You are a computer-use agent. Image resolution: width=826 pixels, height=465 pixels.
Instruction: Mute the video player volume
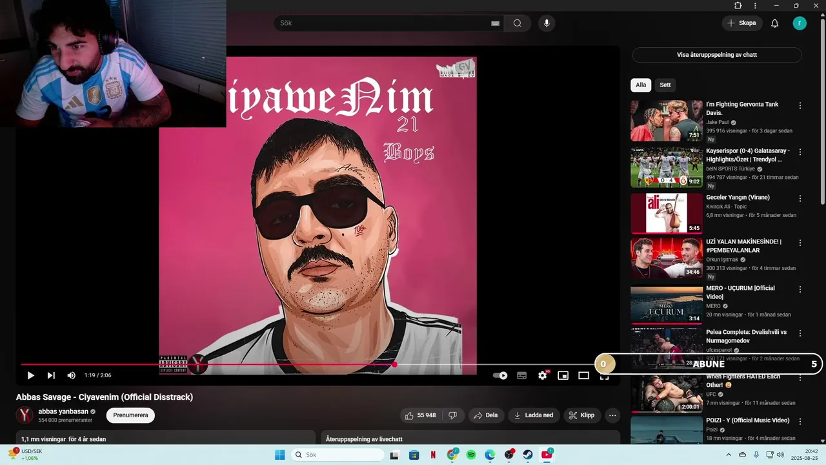click(x=72, y=375)
